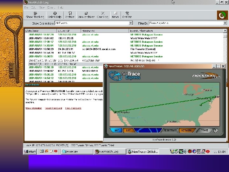This screenshot has height=172, width=229.
Task: Click the Houston marker on map
Action: [x=166, y=121]
